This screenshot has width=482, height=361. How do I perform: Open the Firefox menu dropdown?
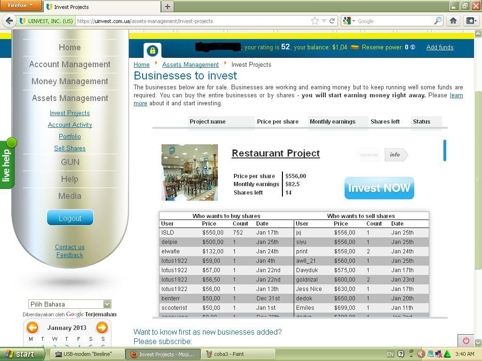point(21,6)
